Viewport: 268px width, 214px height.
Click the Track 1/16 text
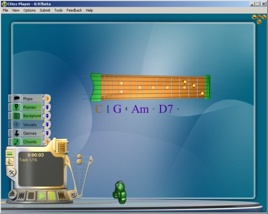28,160
